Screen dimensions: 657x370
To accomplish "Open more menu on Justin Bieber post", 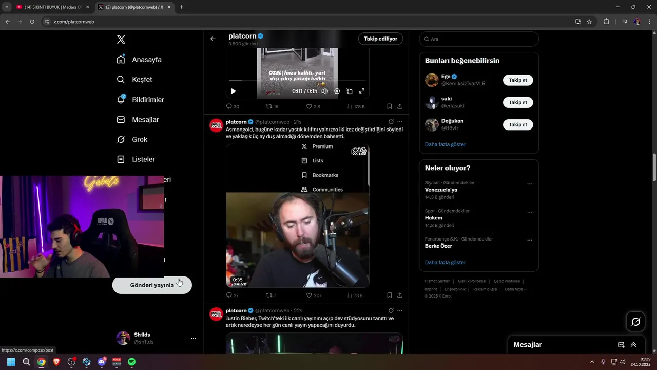I will point(400,310).
